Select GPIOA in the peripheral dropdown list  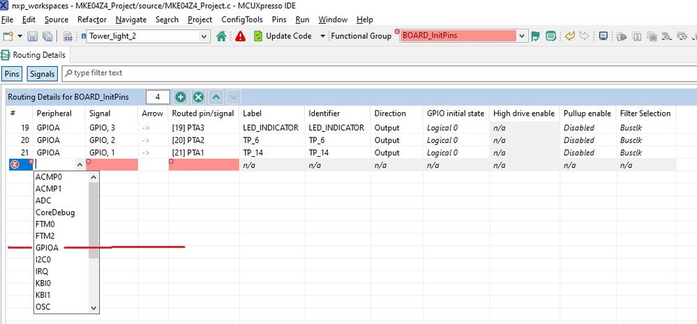[61, 248]
